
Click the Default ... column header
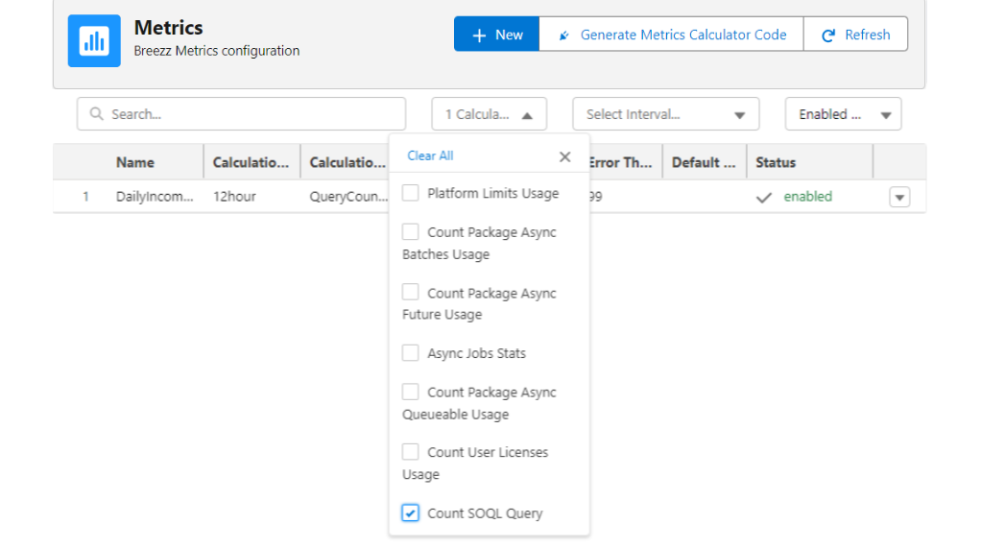click(704, 162)
